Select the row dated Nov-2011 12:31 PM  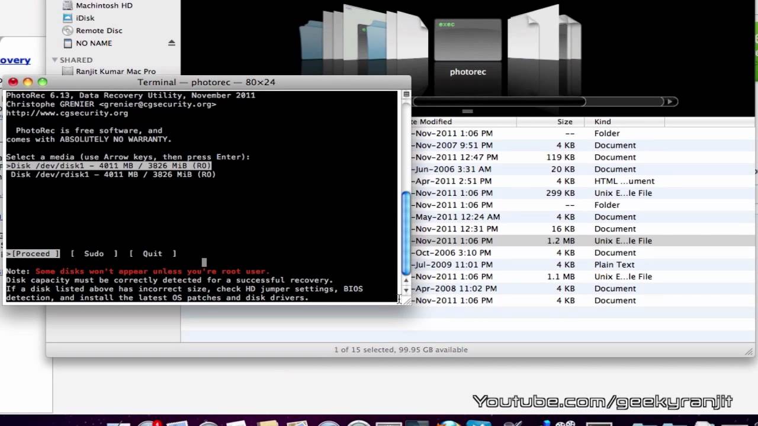pyautogui.click(x=583, y=229)
